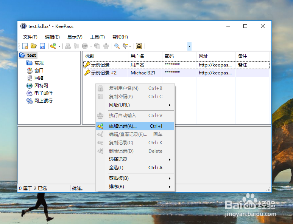Click the Open database folder icon
This screenshot has height=224, width=293.
(34, 46)
